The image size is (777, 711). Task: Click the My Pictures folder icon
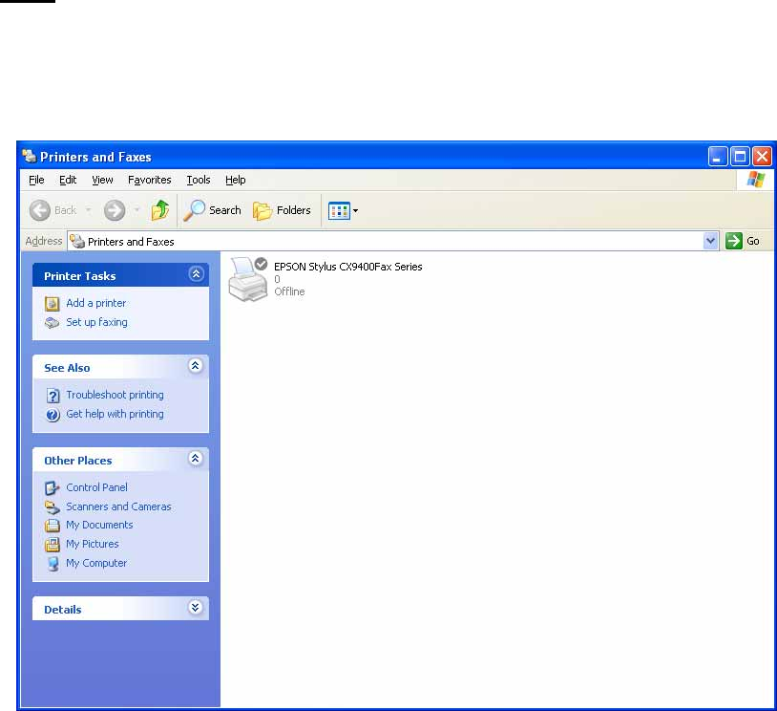tap(52, 545)
